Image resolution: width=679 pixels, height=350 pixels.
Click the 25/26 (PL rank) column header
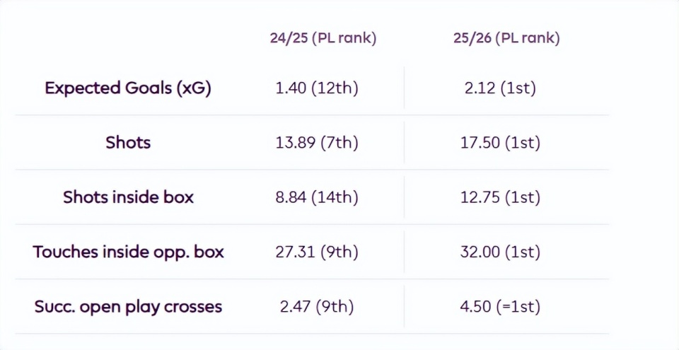[506, 38]
